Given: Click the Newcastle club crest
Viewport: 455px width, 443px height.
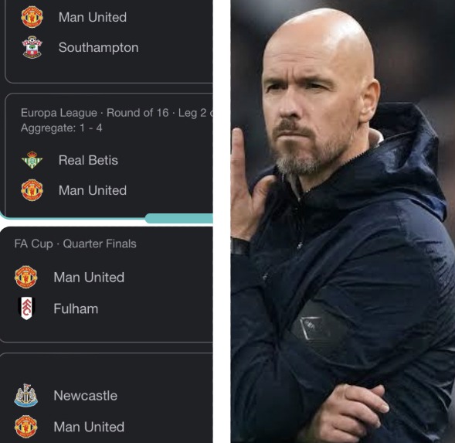Looking at the screenshot, I should [x=26, y=395].
